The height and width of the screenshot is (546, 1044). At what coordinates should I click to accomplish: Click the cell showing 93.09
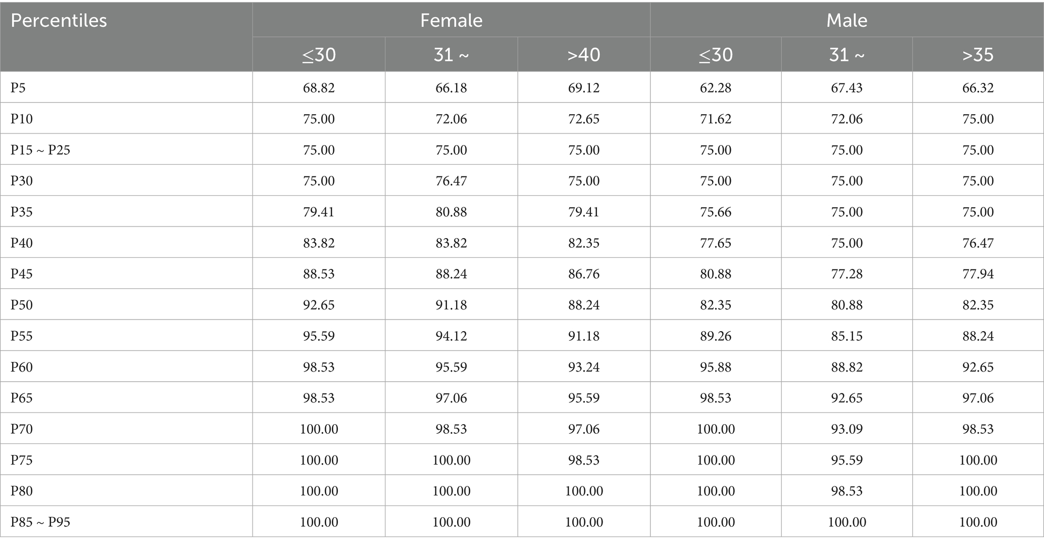coord(847,429)
